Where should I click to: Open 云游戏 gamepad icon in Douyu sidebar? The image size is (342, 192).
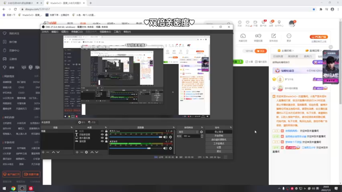click(x=5, y=59)
